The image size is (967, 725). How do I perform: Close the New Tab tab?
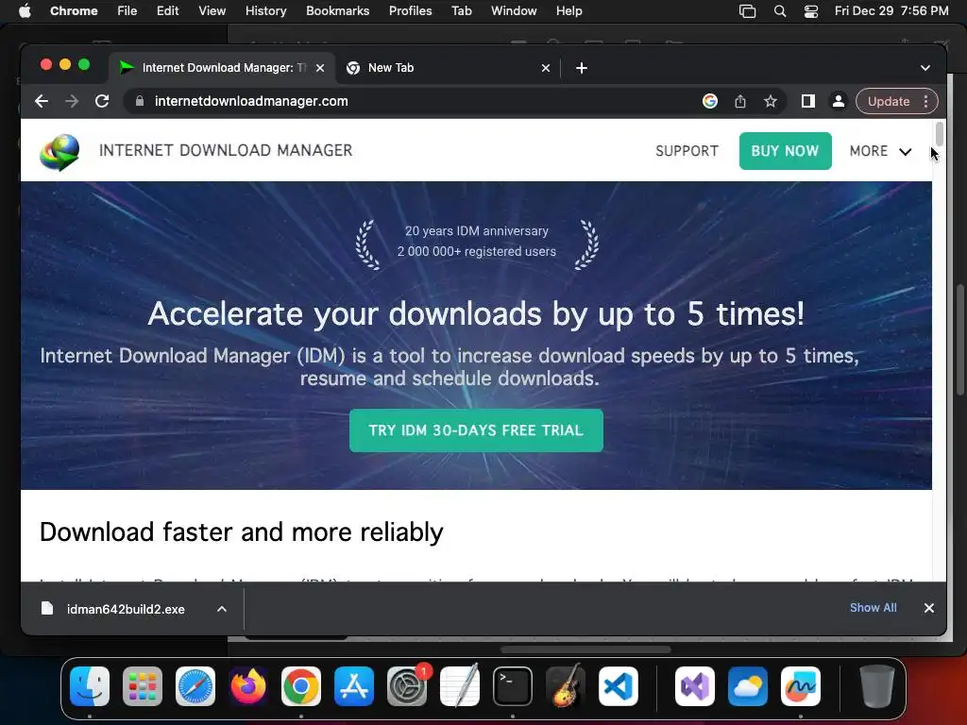[x=546, y=68]
